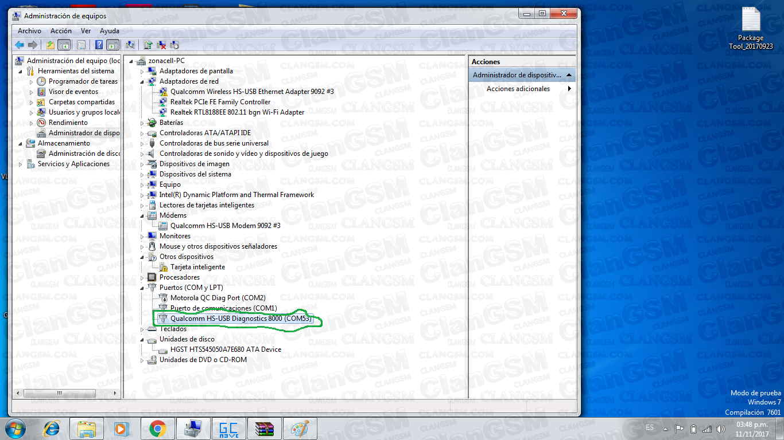This screenshot has height=440, width=784.
Task: Click the blue Help question mark icon
Action: 99,45
